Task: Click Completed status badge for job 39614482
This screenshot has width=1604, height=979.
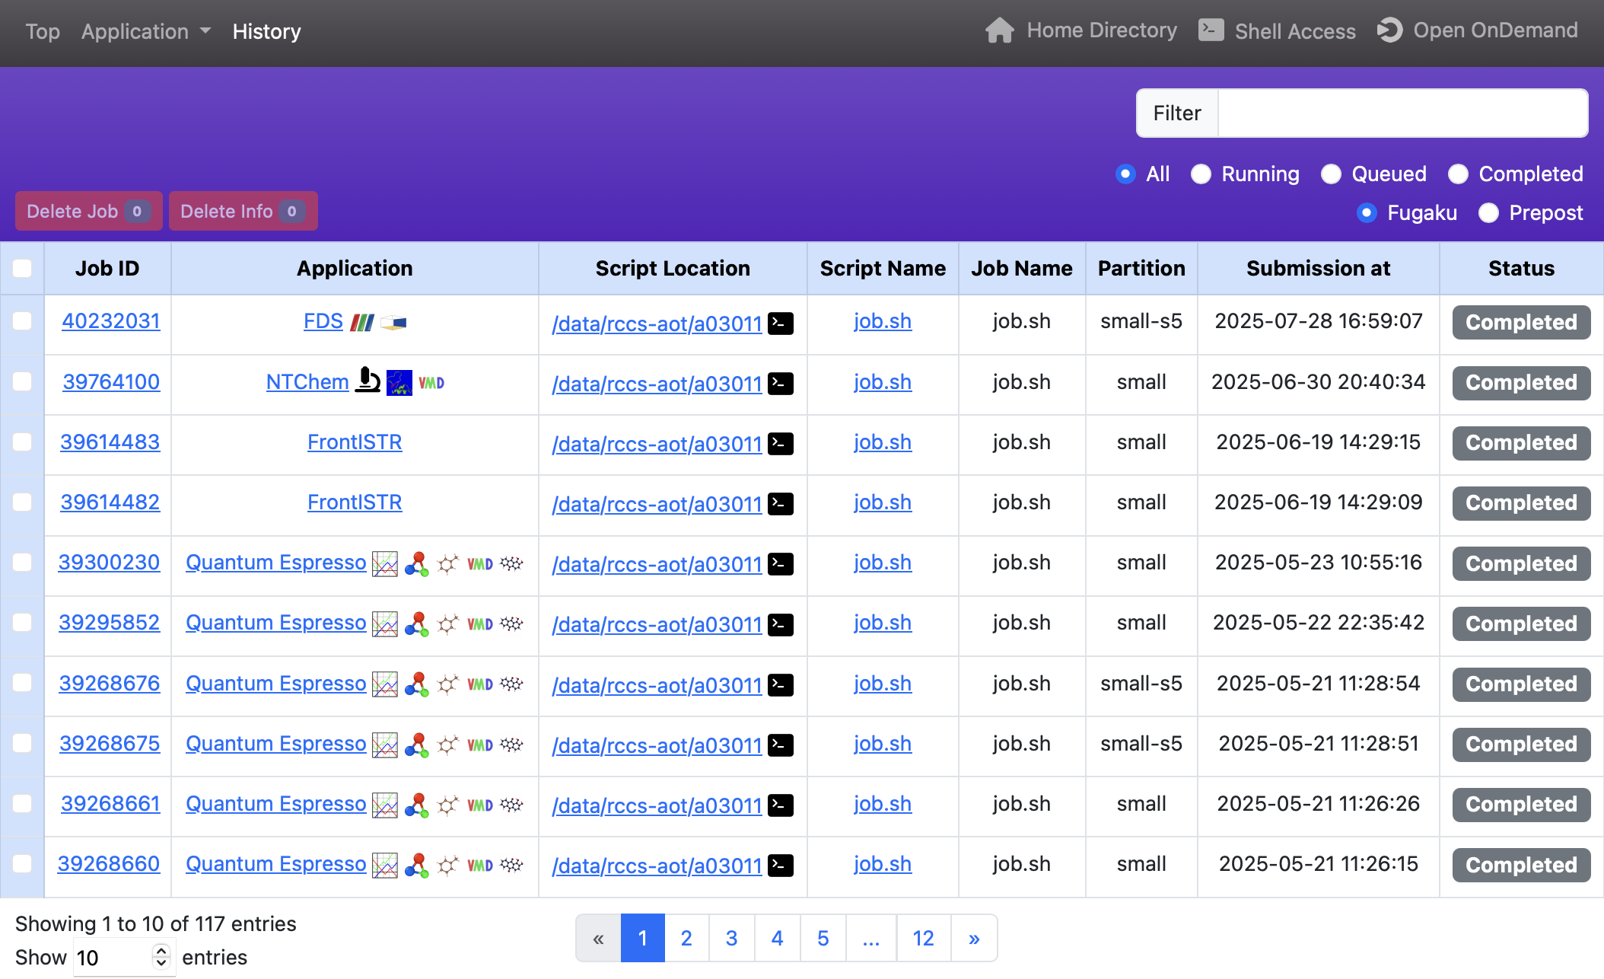Action: pos(1521,503)
